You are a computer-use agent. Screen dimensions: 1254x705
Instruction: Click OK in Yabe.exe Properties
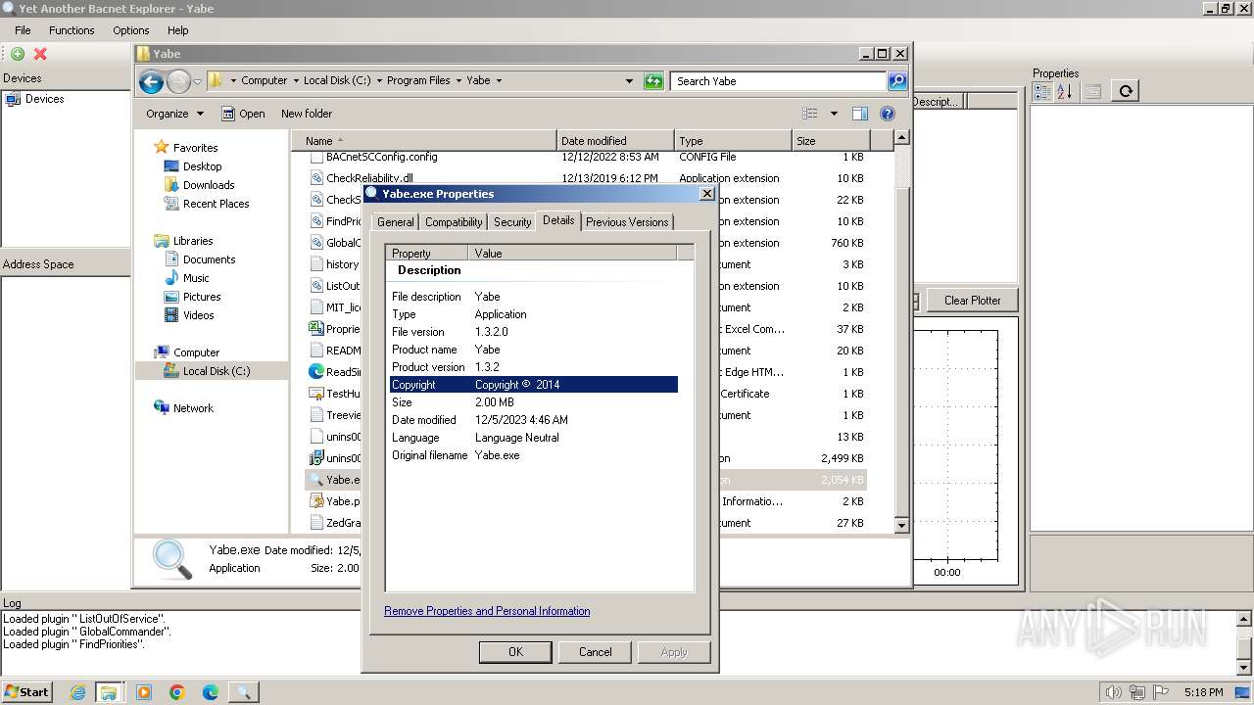point(515,652)
